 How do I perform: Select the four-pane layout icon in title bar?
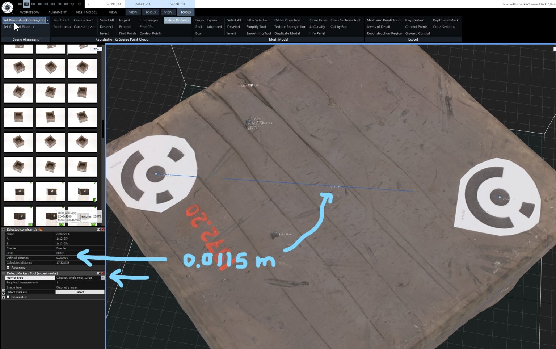52,4
